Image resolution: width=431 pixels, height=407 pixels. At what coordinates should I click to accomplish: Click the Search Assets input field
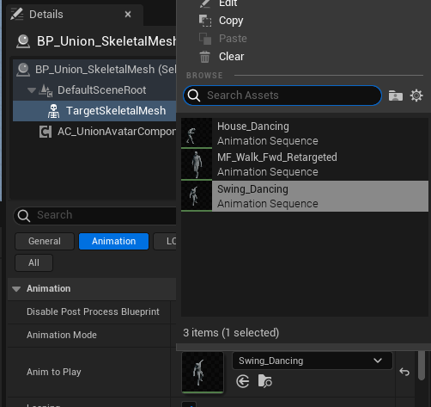(x=282, y=96)
